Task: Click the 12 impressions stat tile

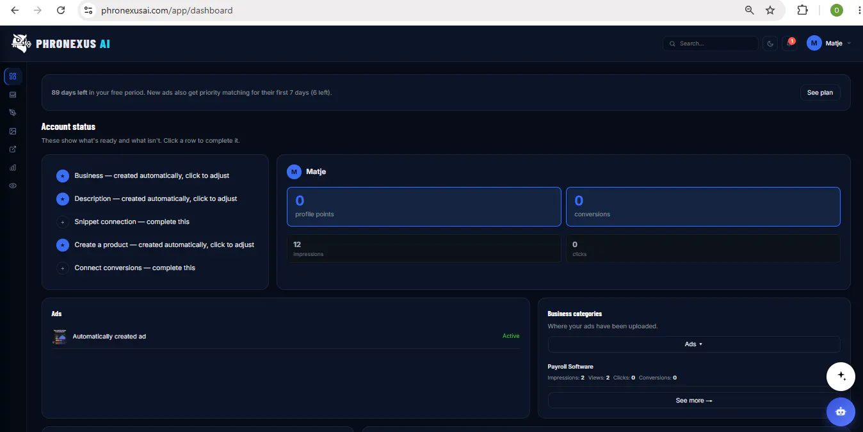Action: coord(424,248)
